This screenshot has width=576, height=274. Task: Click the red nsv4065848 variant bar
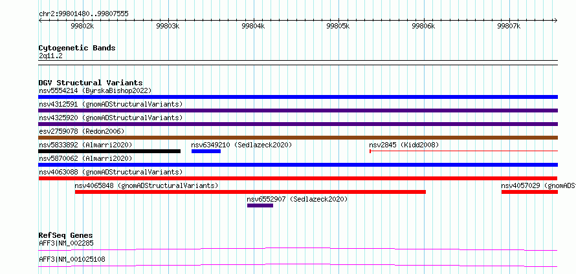point(250,192)
